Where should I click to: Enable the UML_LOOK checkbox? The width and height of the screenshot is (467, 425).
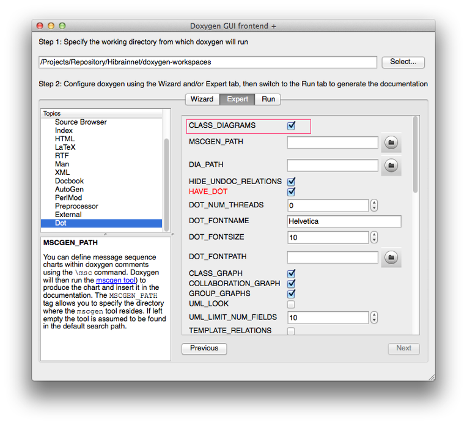coord(291,304)
